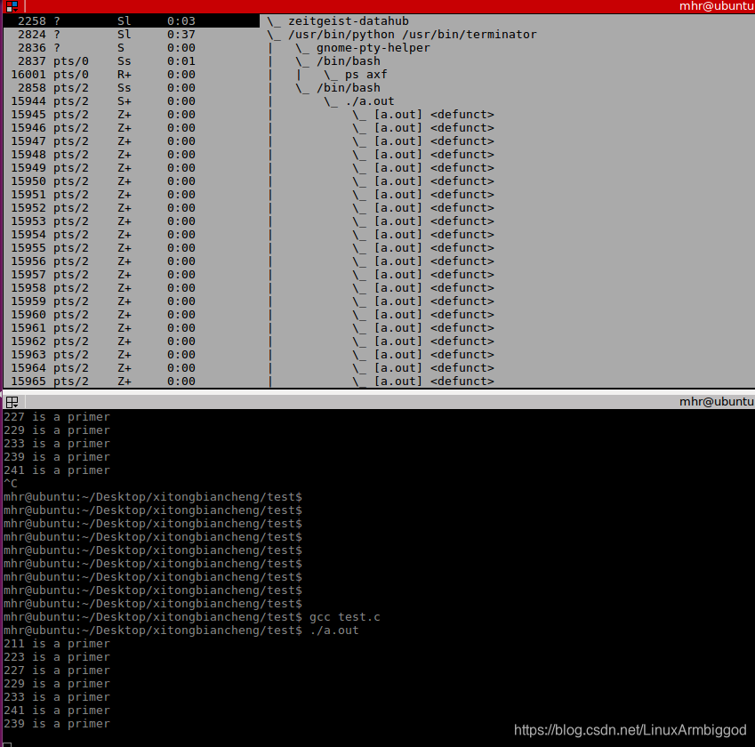
Task: Click the zombie process row 15953
Action: 253,221
